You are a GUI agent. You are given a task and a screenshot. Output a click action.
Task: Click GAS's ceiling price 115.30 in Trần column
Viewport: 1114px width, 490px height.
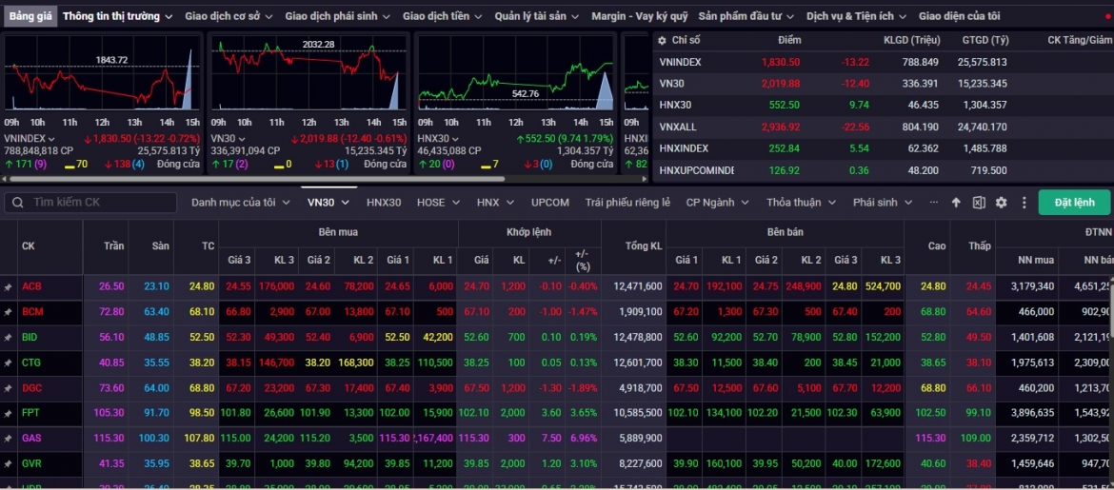point(109,439)
